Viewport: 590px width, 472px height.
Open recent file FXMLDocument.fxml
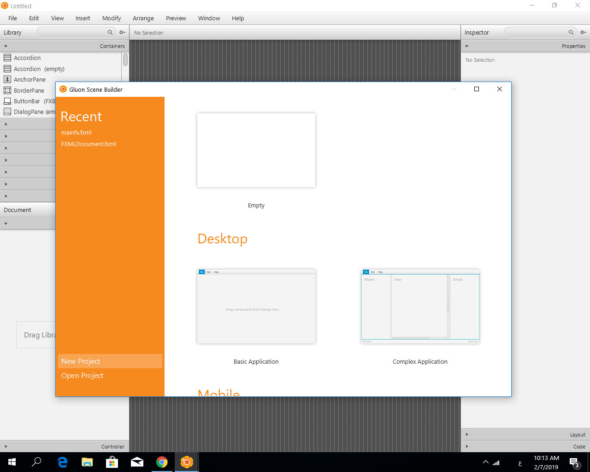[88, 144]
